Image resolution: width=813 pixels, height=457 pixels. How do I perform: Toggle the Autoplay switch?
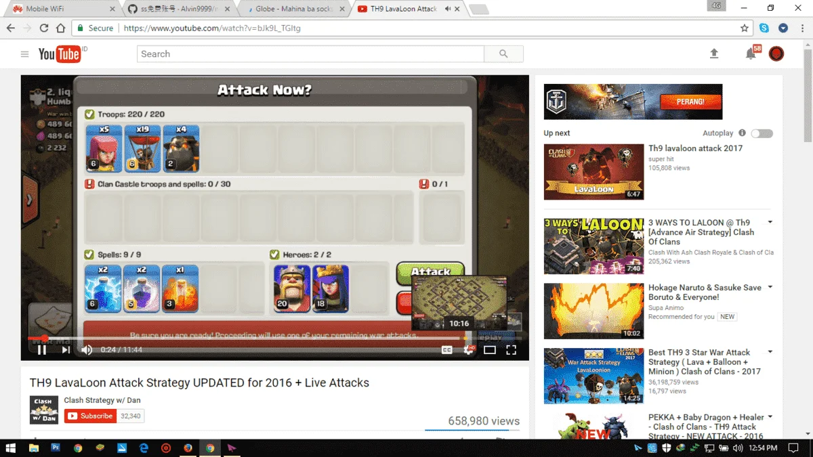[762, 133]
